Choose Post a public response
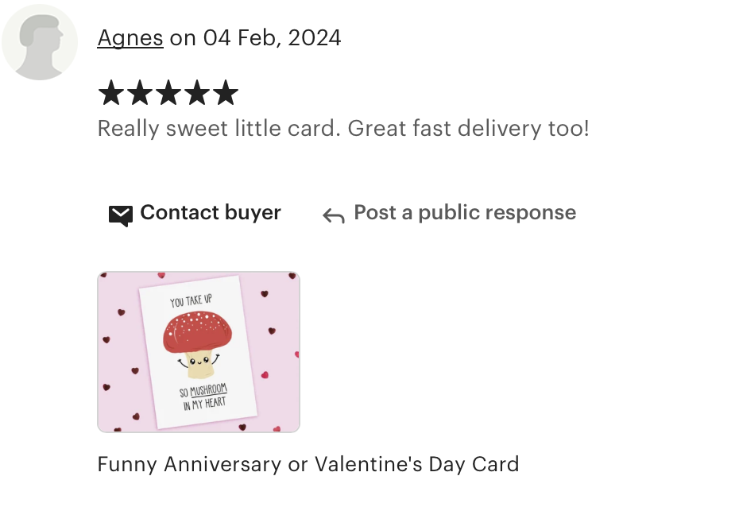 coord(465,212)
